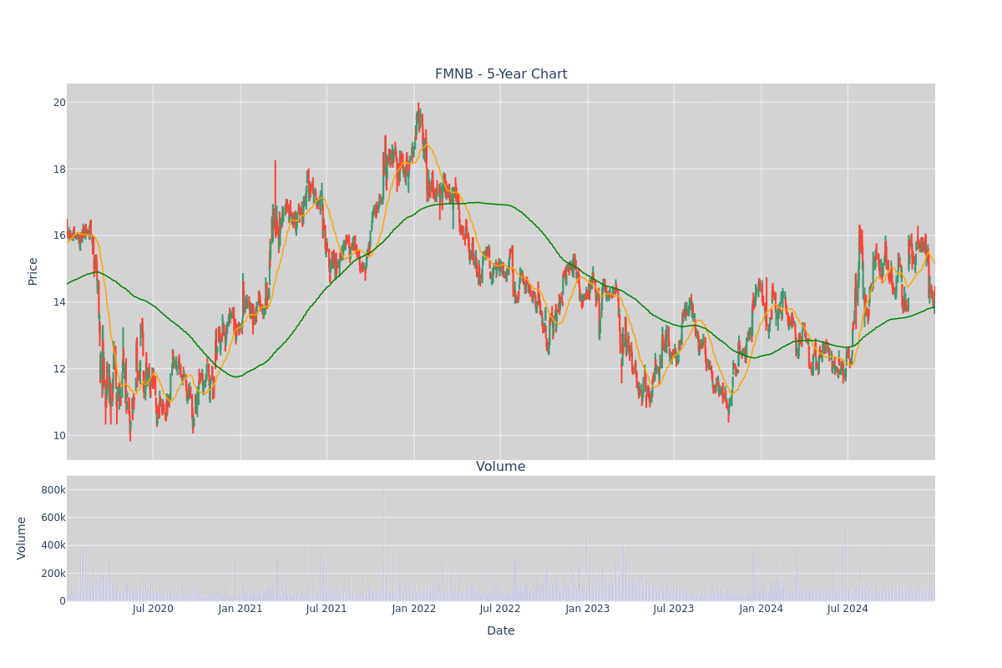Select the volume axis tick "200k"

click(x=53, y=574)
